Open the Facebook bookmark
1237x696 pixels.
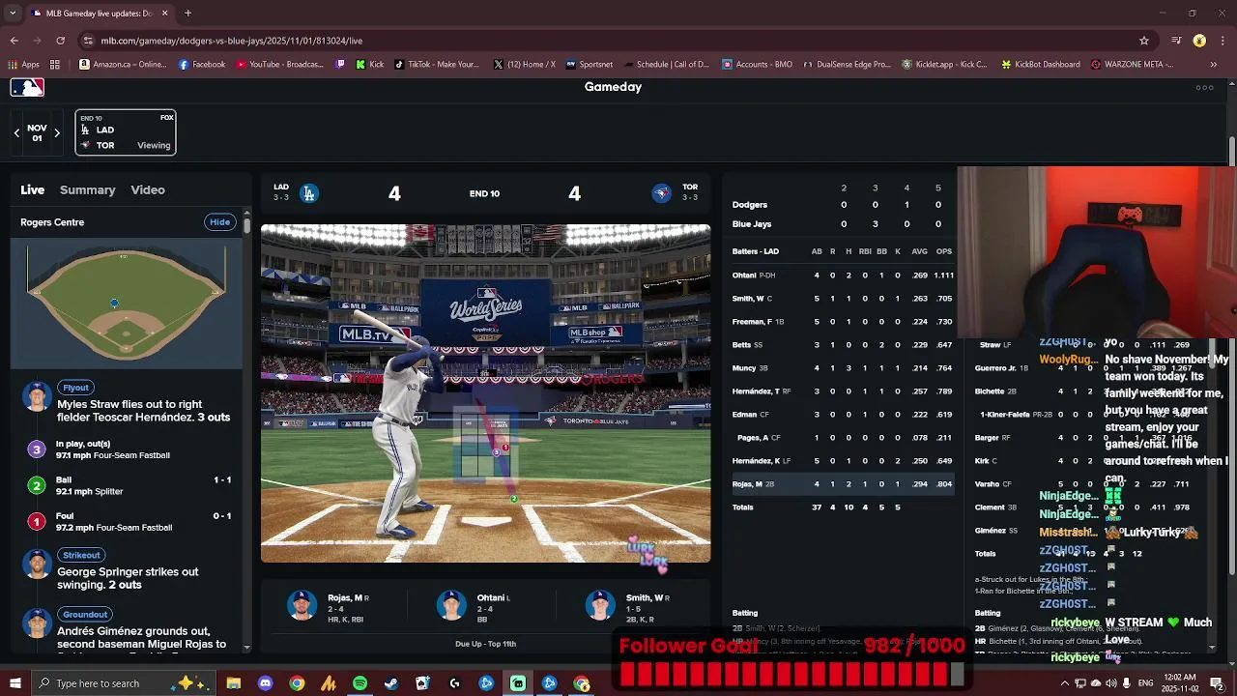pyautogui.click(x=202, y=65)
